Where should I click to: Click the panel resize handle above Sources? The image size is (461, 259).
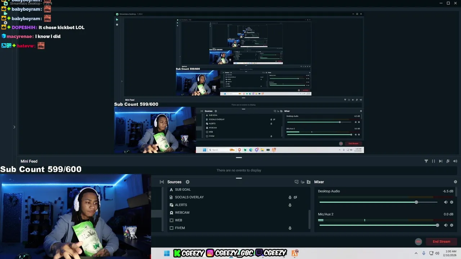pos(239,178)
